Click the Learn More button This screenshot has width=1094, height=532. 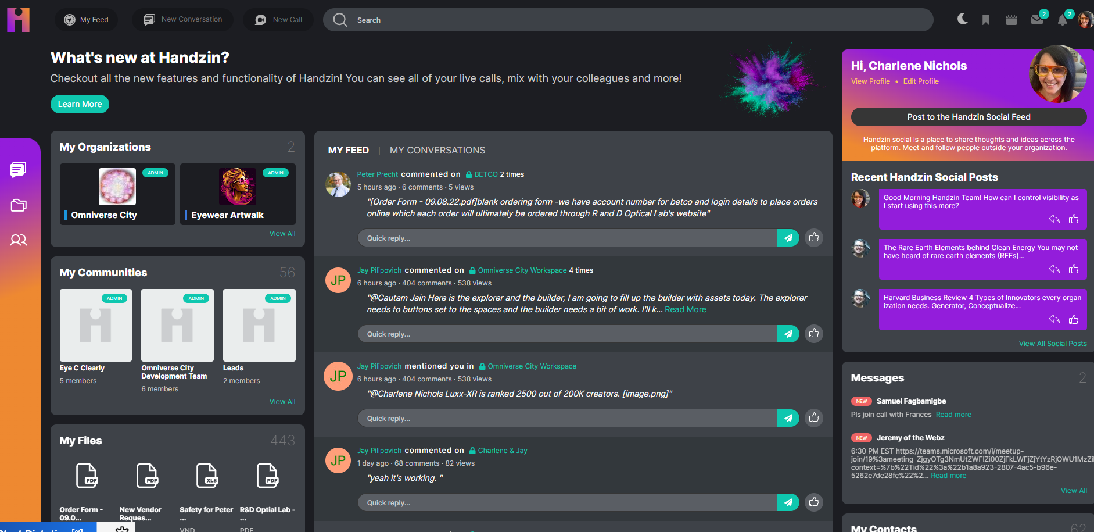coord(80,104)
